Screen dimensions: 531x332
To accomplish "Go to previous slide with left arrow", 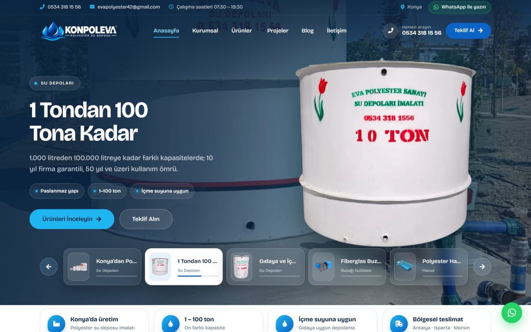I will point(49,266).
